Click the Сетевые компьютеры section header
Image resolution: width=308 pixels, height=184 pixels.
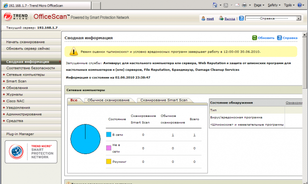(x=183, y=90)
